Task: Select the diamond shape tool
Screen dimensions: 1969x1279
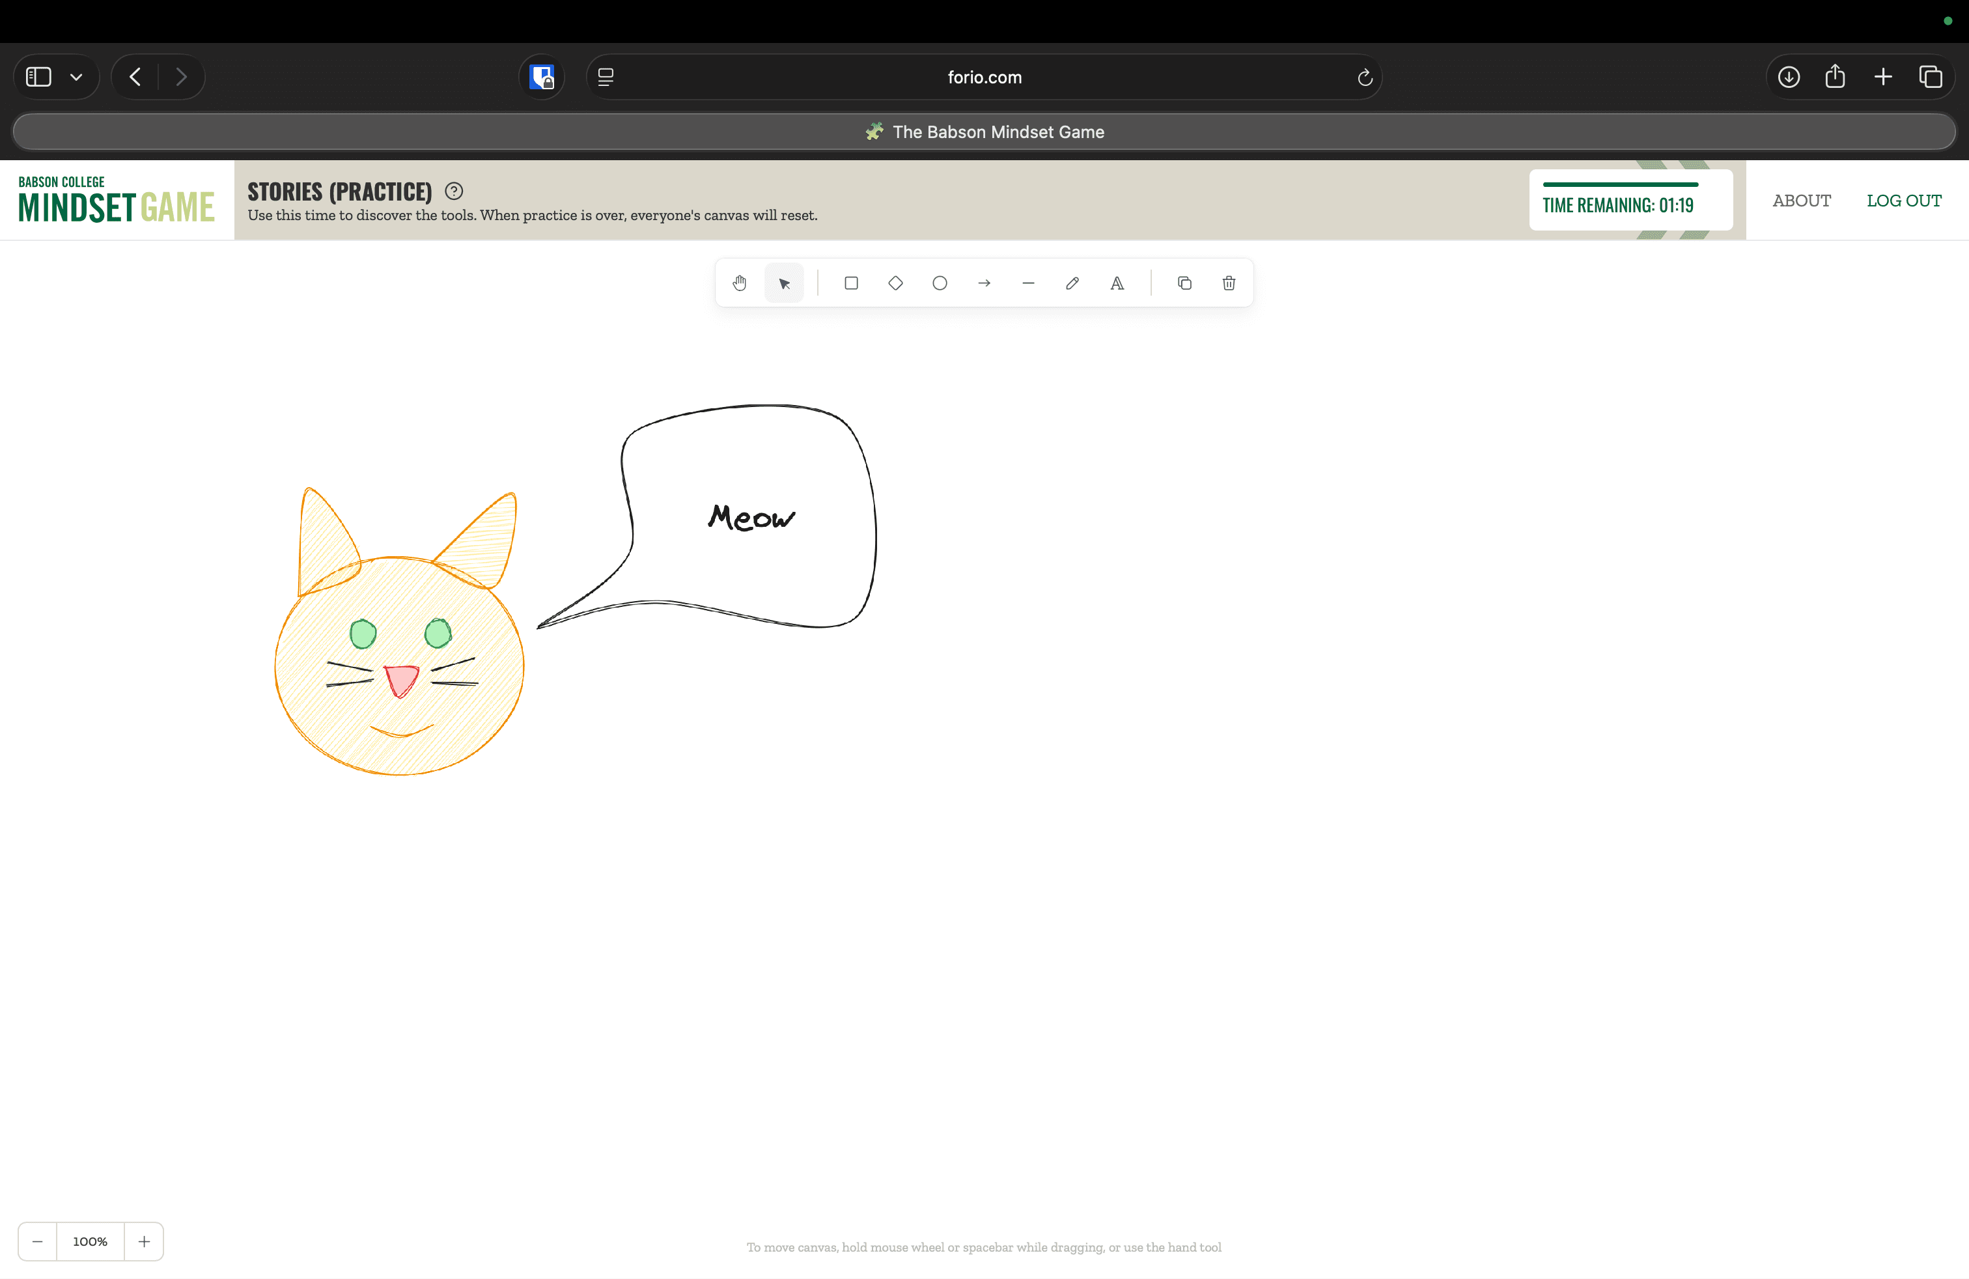Action: (895, 283)
